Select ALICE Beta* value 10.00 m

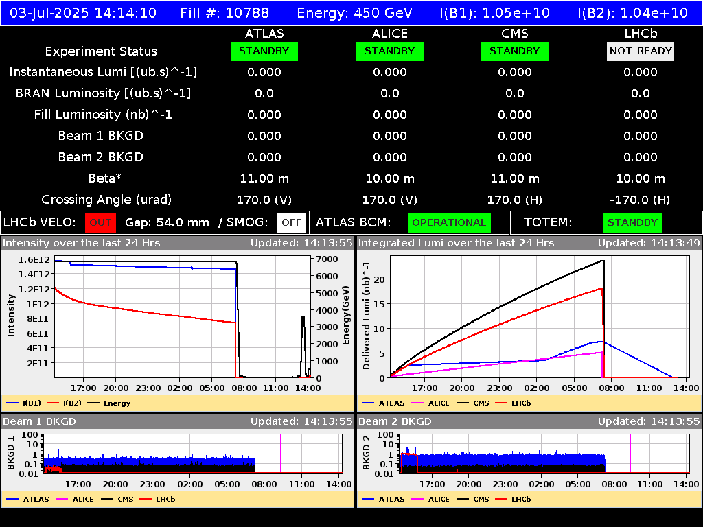coord(390,178)
